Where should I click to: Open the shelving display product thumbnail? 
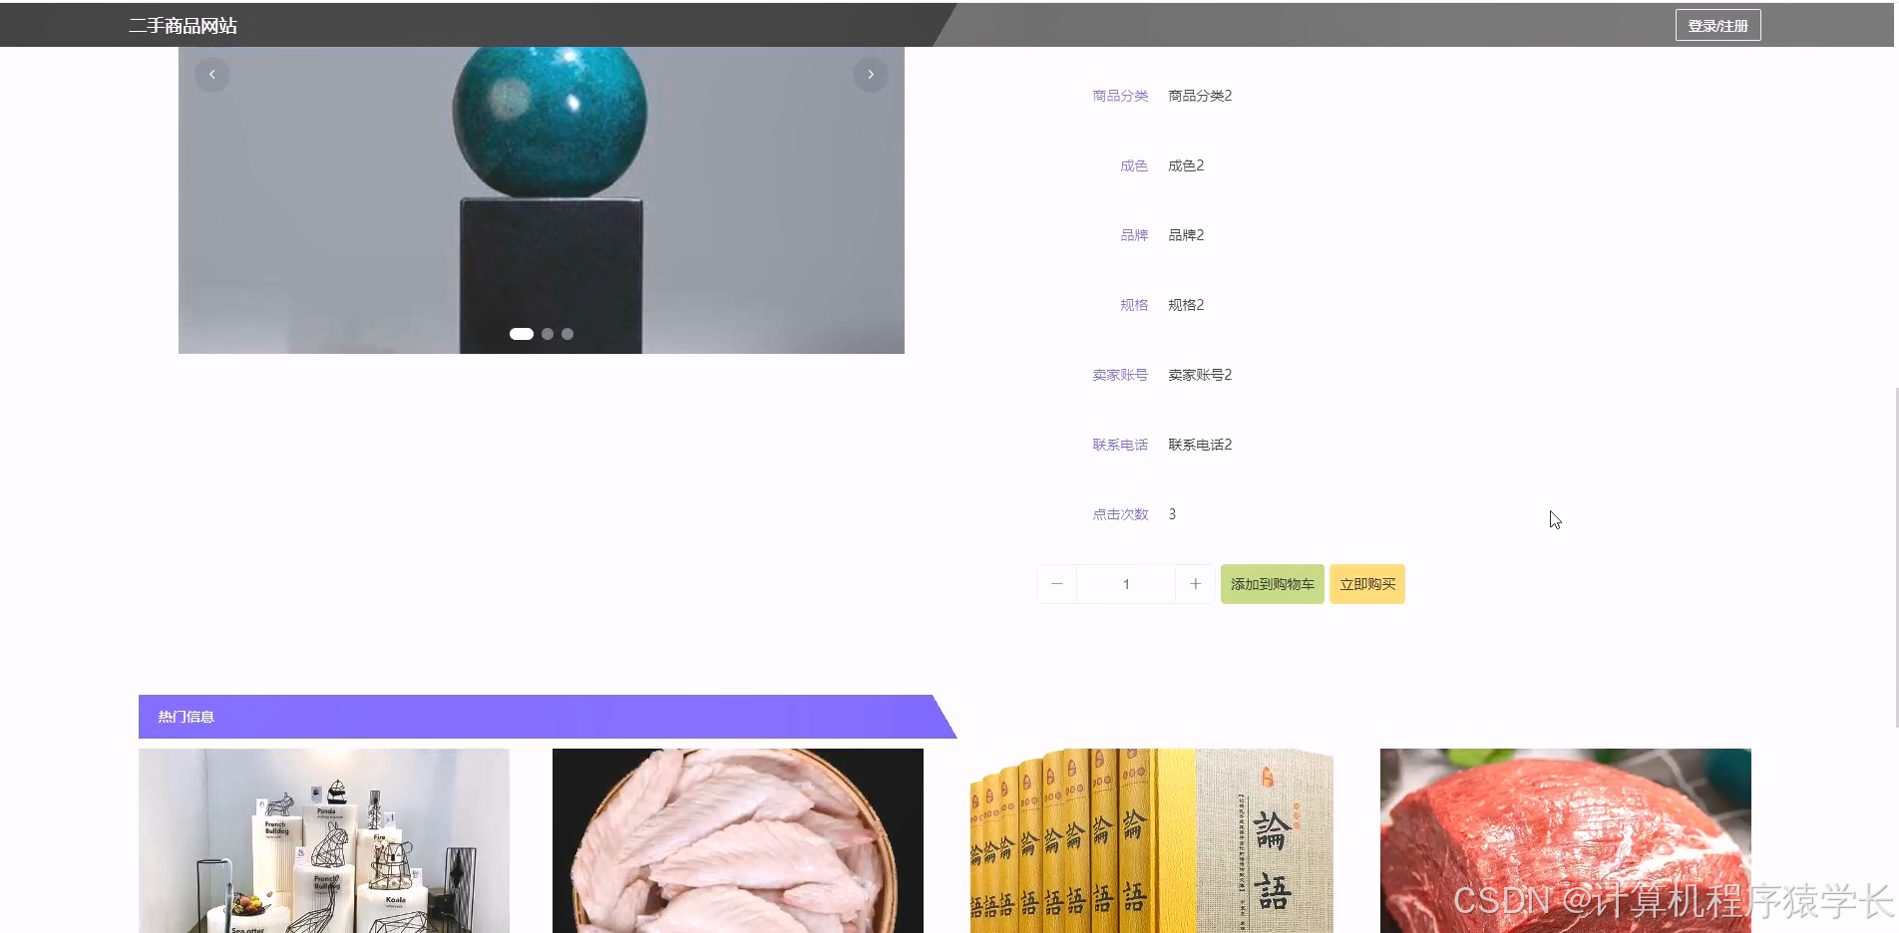click(x=324, y=840)
